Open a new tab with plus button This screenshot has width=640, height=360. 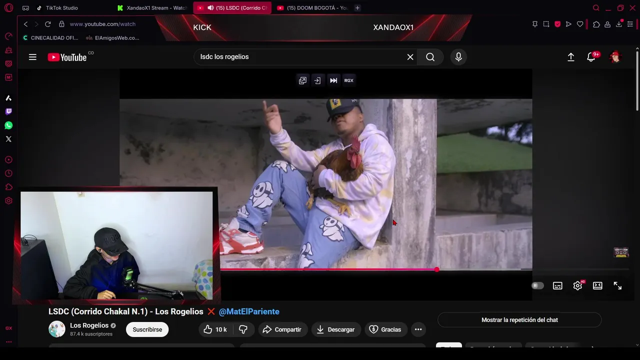point(357,8)
